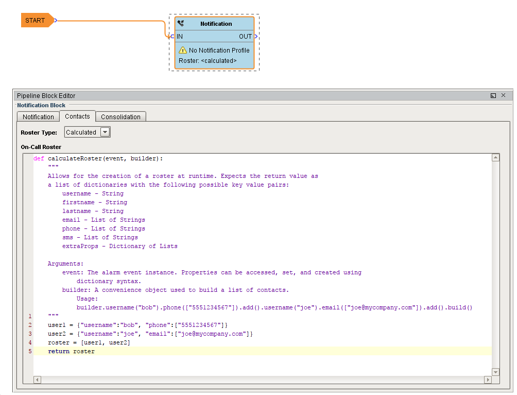The width and height of the screenshot is (517, 395).
Task: Click the START block output pin
Action: (56, 21)
